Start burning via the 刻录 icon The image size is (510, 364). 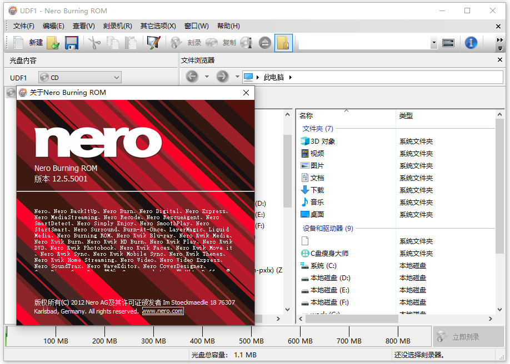pos(177,43)
